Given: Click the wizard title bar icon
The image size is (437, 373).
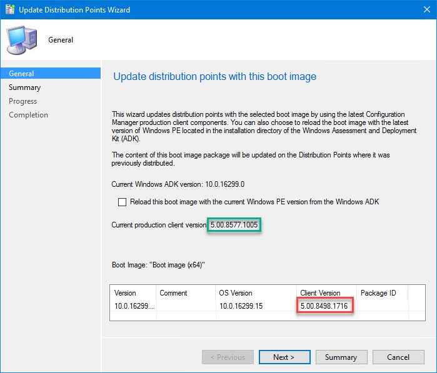Looking at the screenshot, I should pos(10,9).
